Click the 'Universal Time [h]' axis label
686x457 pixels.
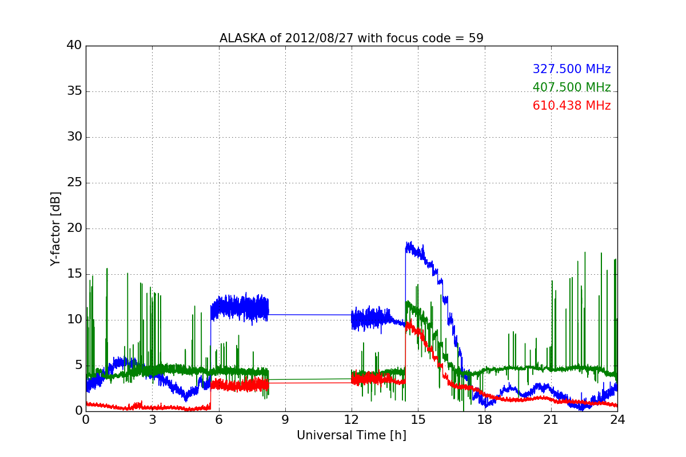(x=352, y=435)
